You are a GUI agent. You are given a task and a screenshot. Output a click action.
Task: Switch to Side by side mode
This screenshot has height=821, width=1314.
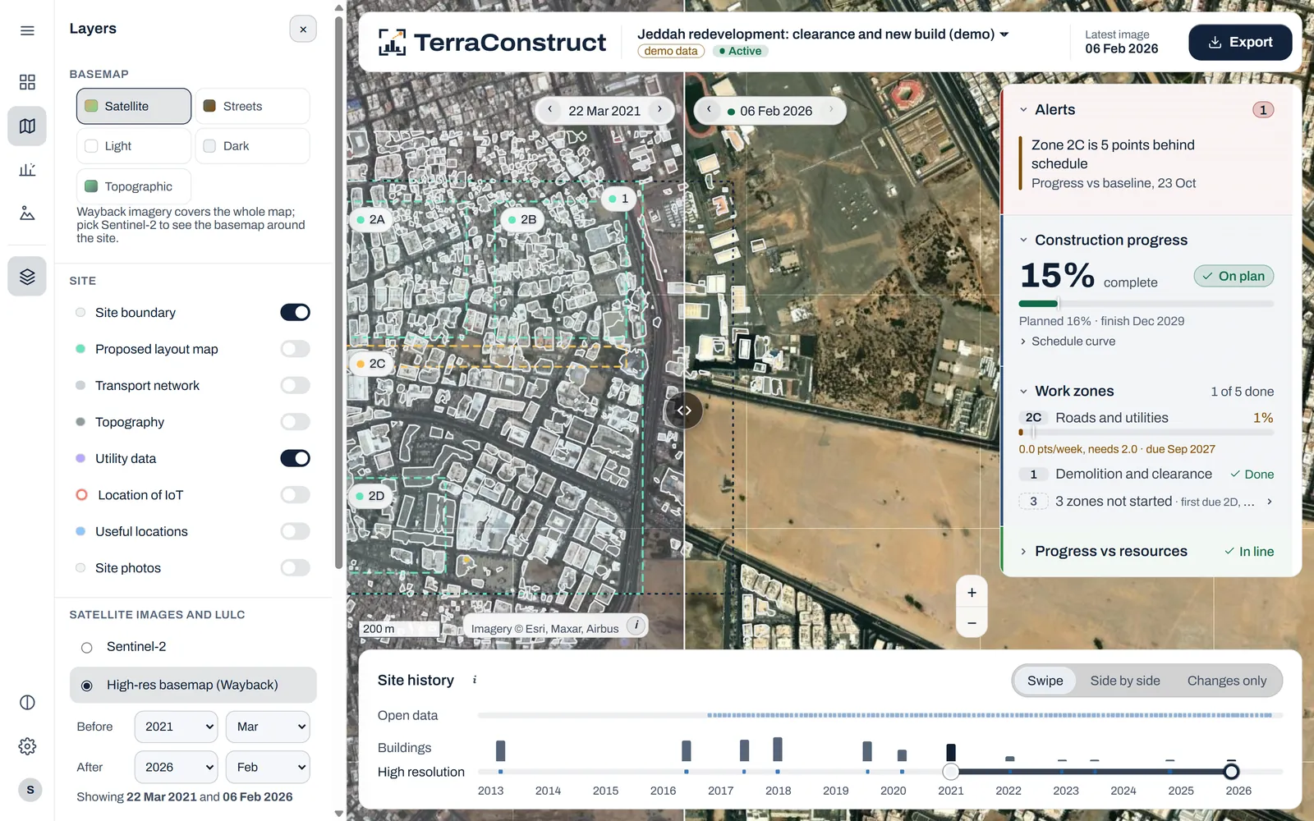coord(1124,681)
